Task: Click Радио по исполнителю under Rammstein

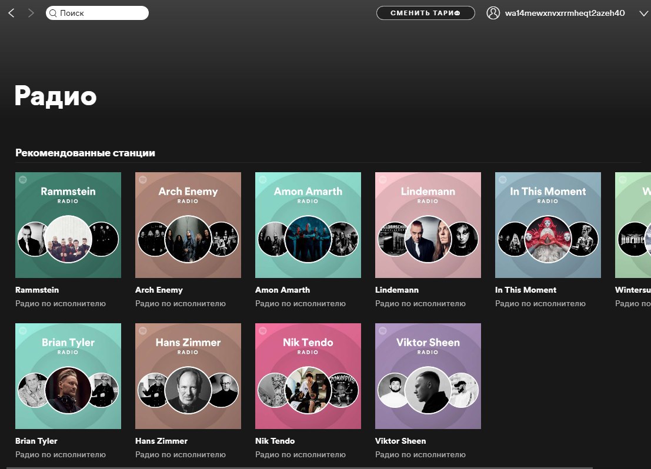Action: [61, 303]
